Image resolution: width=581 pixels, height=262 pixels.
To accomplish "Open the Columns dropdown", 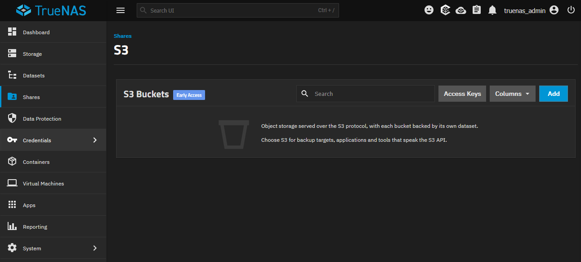I will coord(513,94).
